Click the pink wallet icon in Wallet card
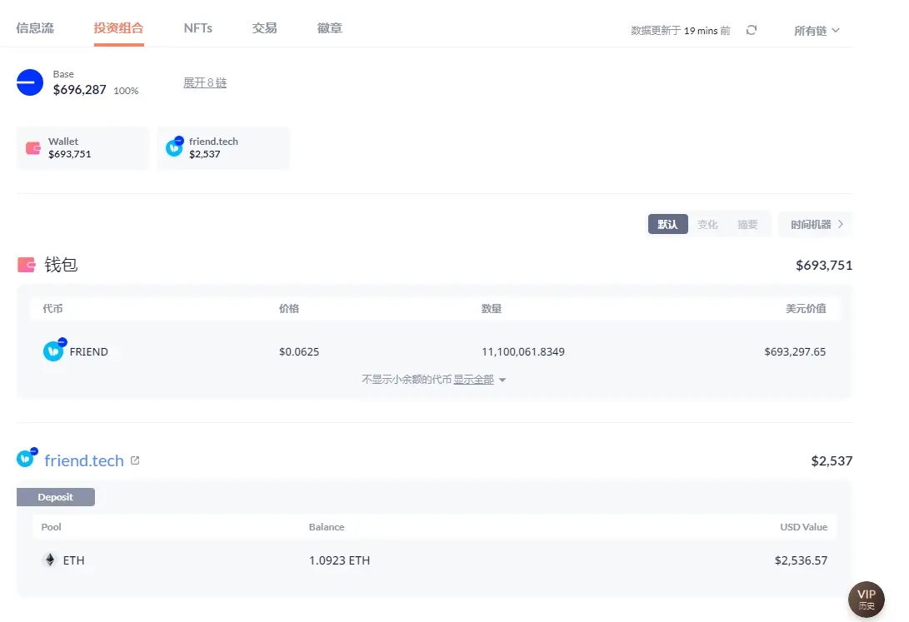909x622 pixels. (x=33, y=148)
